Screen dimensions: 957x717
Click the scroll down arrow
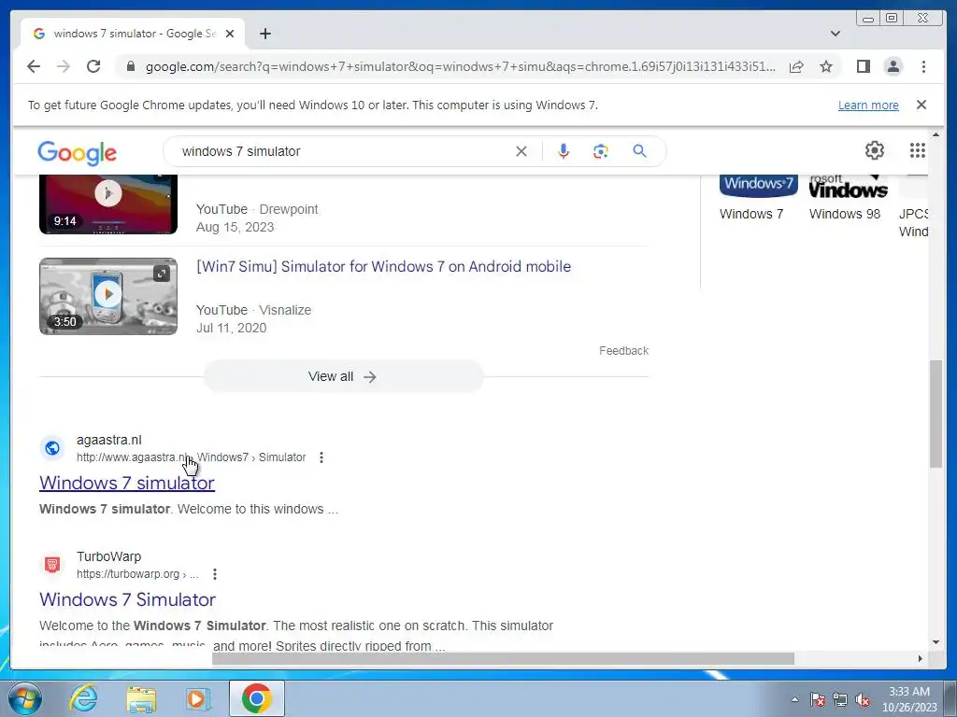pos(936,642)
